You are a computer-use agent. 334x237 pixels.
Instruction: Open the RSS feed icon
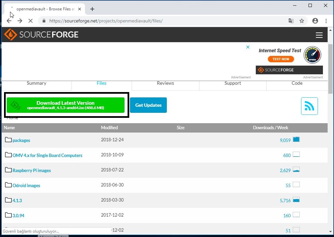coord(309,106)
